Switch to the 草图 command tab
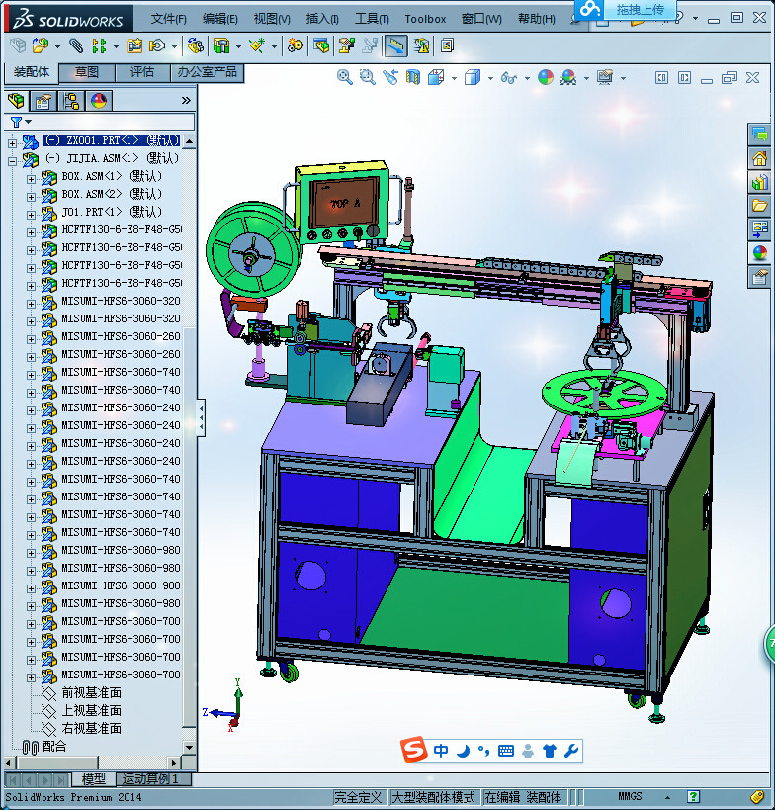This screenshot has height=810, width=775. (x=87, y=72)
